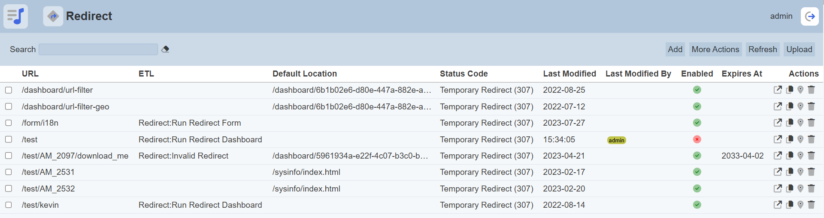Image resolution: width=824 pixels, height=218 pixels.
Task: Focus the Search input field
Action: click(98, 50)
